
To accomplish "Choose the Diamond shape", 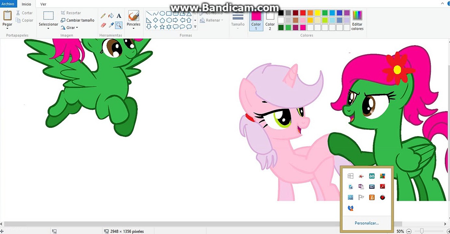I will (156, 20).
